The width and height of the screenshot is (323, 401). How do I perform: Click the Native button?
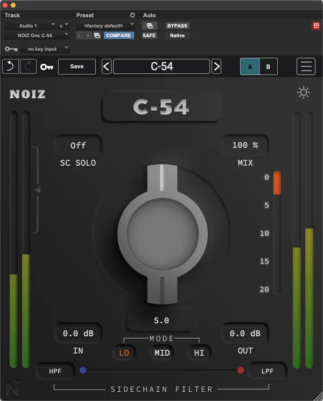[x=177, y=35]
